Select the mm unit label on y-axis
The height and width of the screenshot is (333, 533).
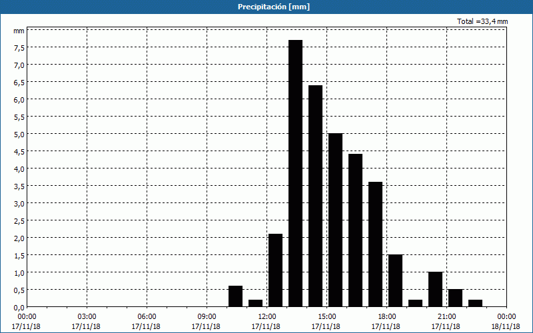coord(19,31)
